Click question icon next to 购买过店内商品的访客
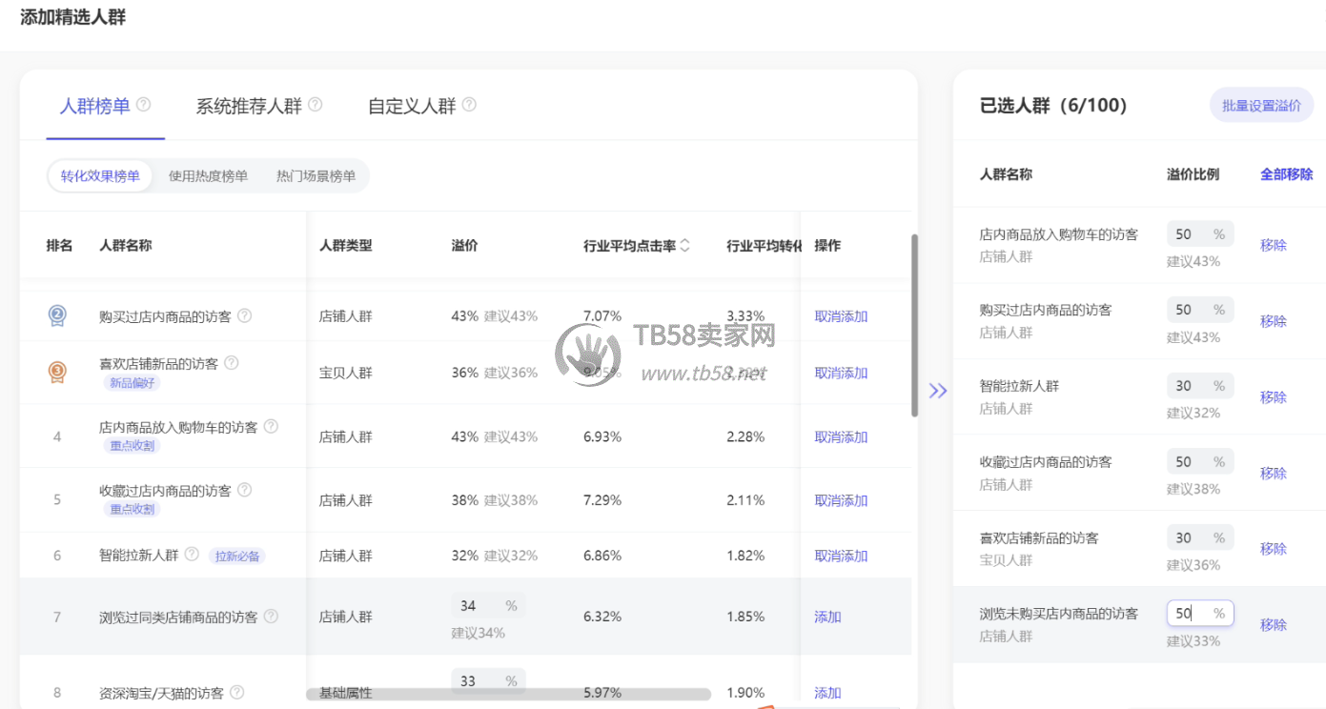Viewport: 1326px width, 709px height. 244,315
